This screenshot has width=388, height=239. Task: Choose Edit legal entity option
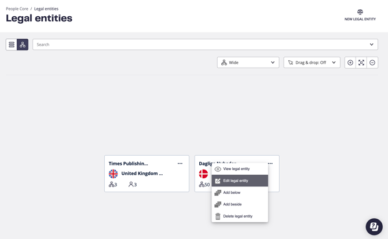(x=236, y=181)
